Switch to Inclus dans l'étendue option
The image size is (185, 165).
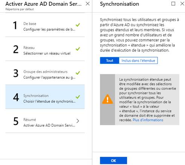138,61
